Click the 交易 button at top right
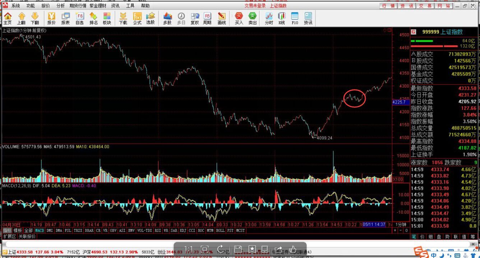Screen dimensions: 480x258 coord(426,6)
